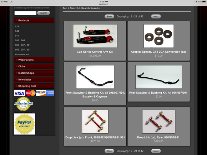Click the top Prev pagination button
Image resolution: width=207 pixels, height=155 pixels.
click(109, 16)
